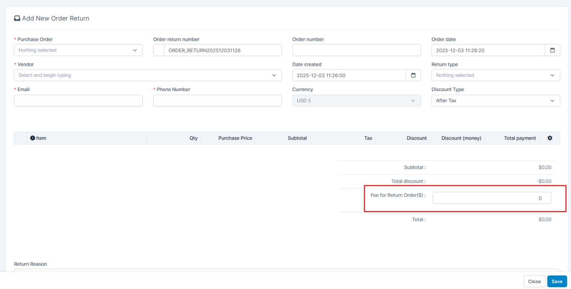Click the Close button

[x=534, y=281]
